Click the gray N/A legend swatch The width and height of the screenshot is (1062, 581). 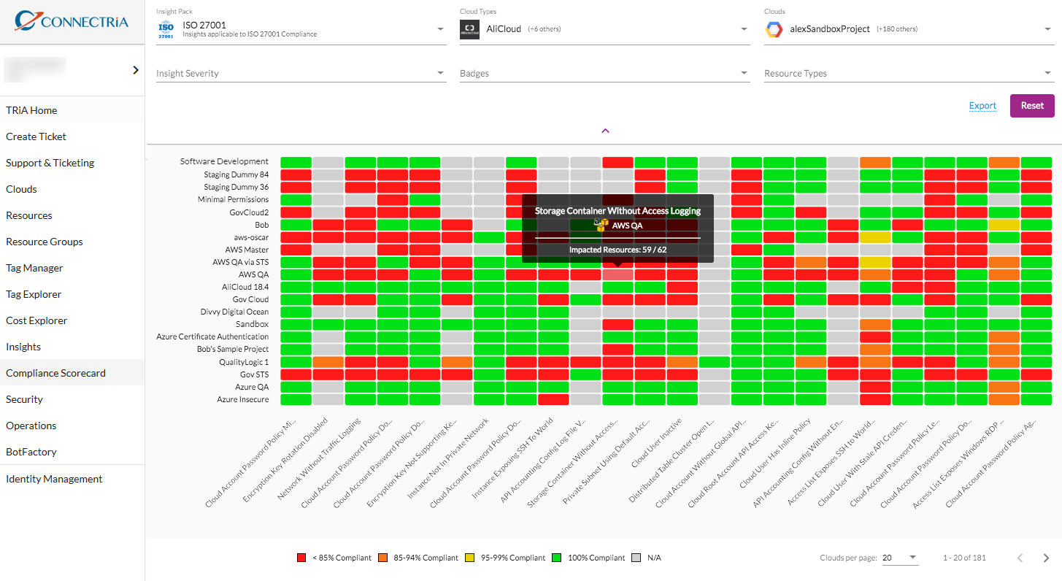(636, 558)
